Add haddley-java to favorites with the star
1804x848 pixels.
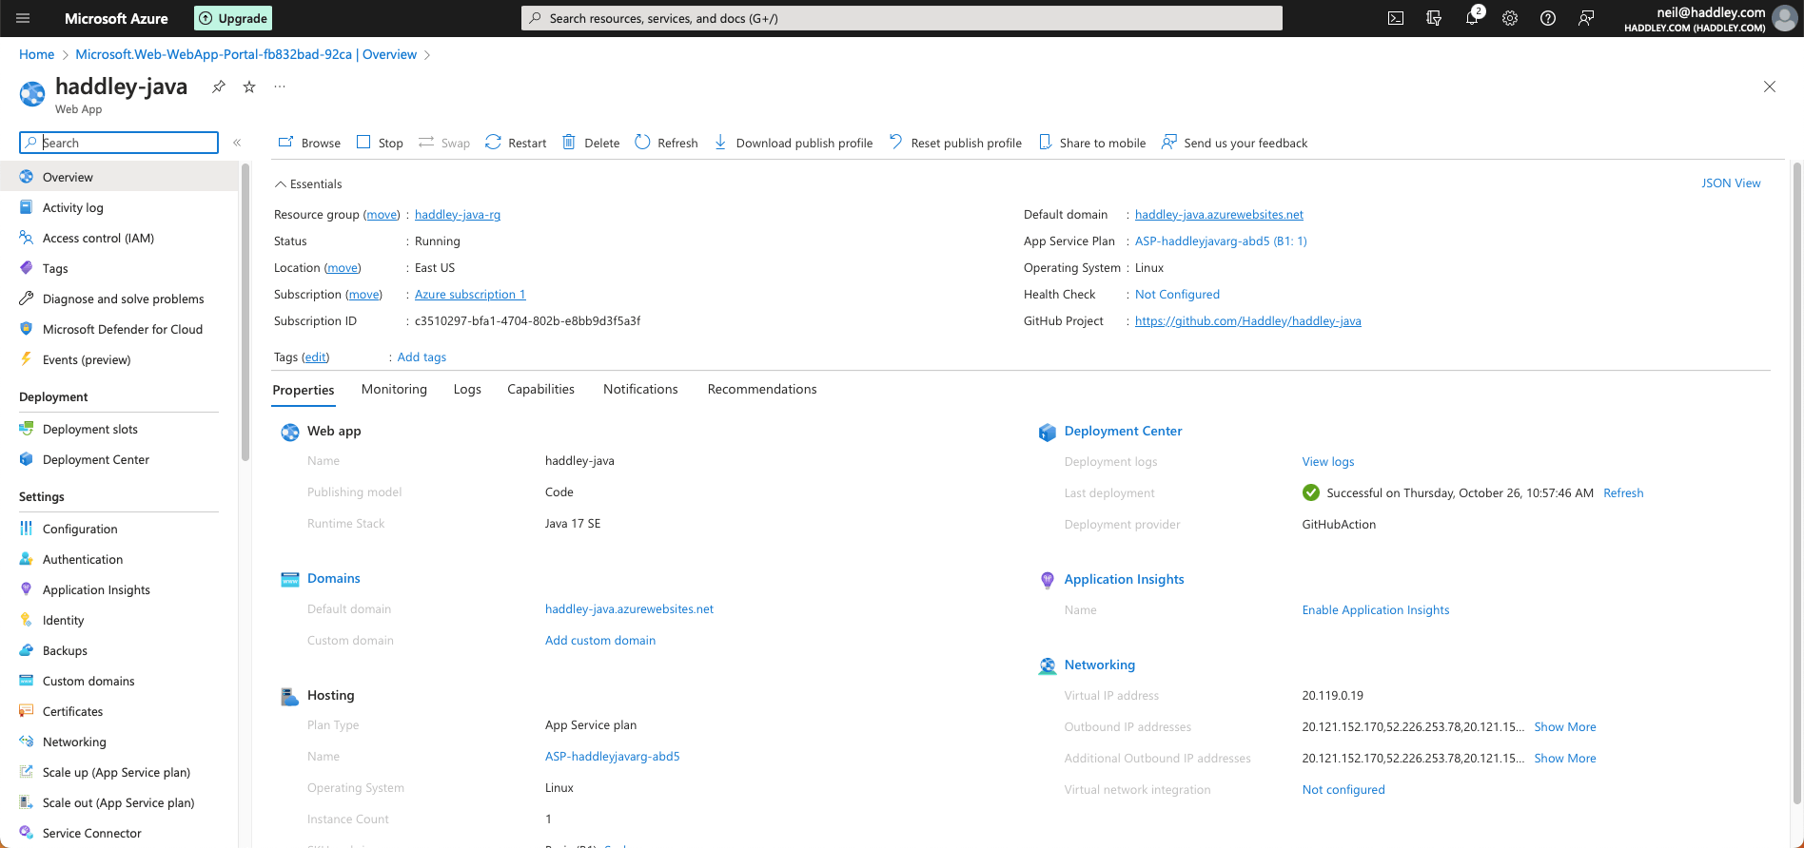tap(249, 87)
